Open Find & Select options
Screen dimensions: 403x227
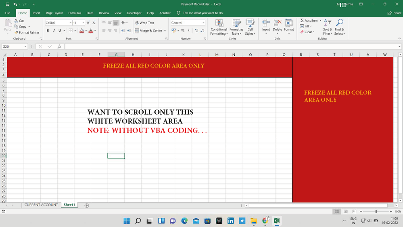340,27
